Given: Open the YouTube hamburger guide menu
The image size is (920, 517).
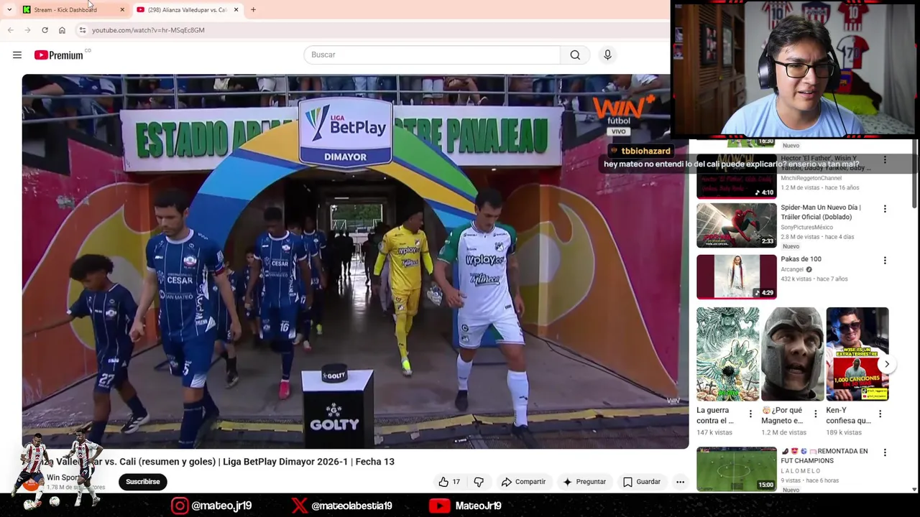Looking at the screenshot, I should (17, 55).
